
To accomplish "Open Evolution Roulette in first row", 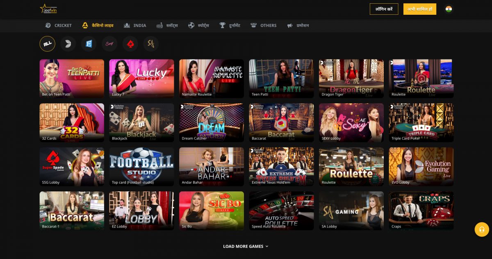I will (x=421, y=79).
